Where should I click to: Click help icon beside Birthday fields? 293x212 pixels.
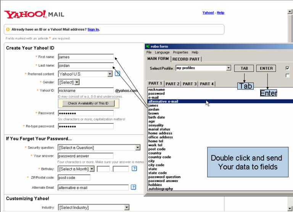point(134,169)
